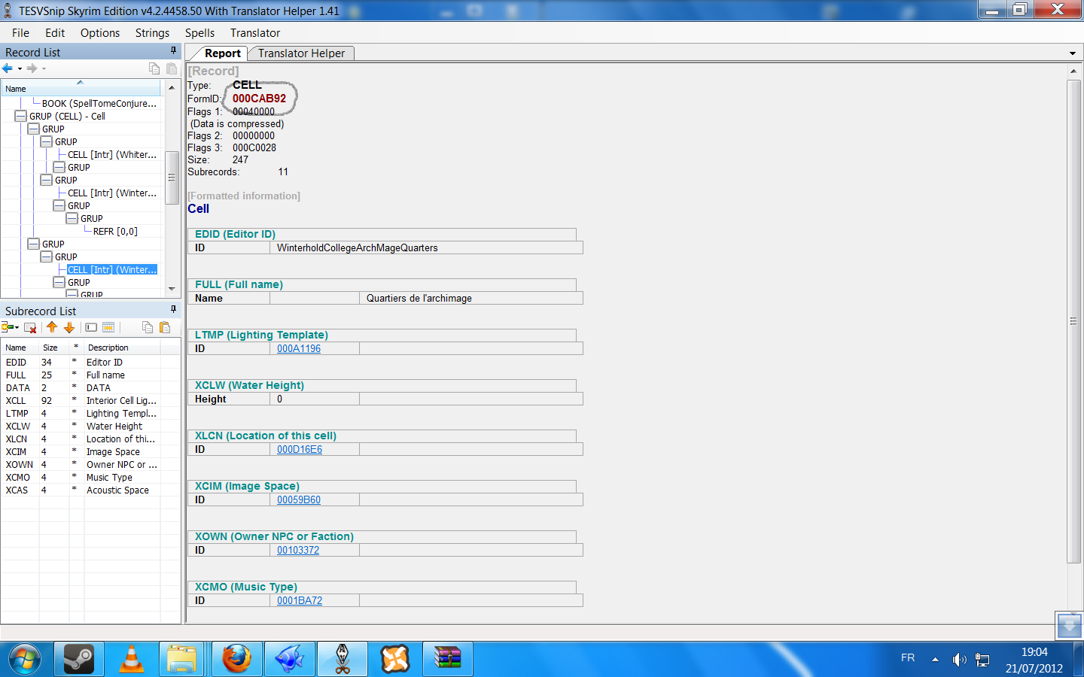Open the Translator menu
Image resolution: width=1084 pixels, height=677 pixels.
pos(255,33)
